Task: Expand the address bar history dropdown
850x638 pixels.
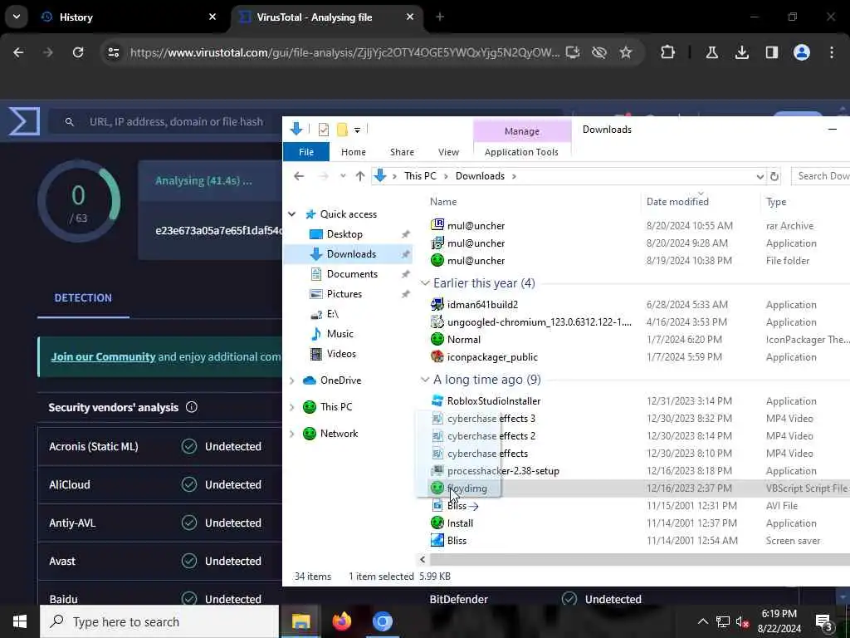Action: 760,176
